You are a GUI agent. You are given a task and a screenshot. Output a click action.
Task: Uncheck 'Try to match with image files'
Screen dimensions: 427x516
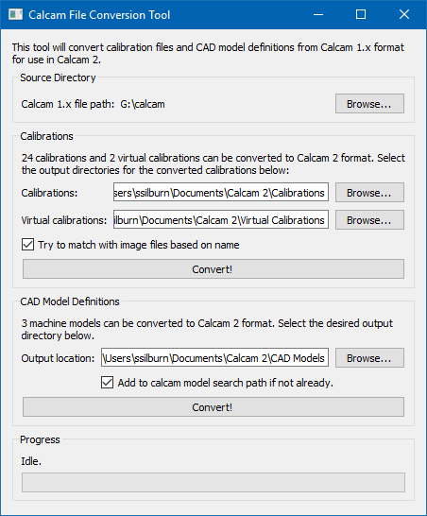[x=28, y=245]
